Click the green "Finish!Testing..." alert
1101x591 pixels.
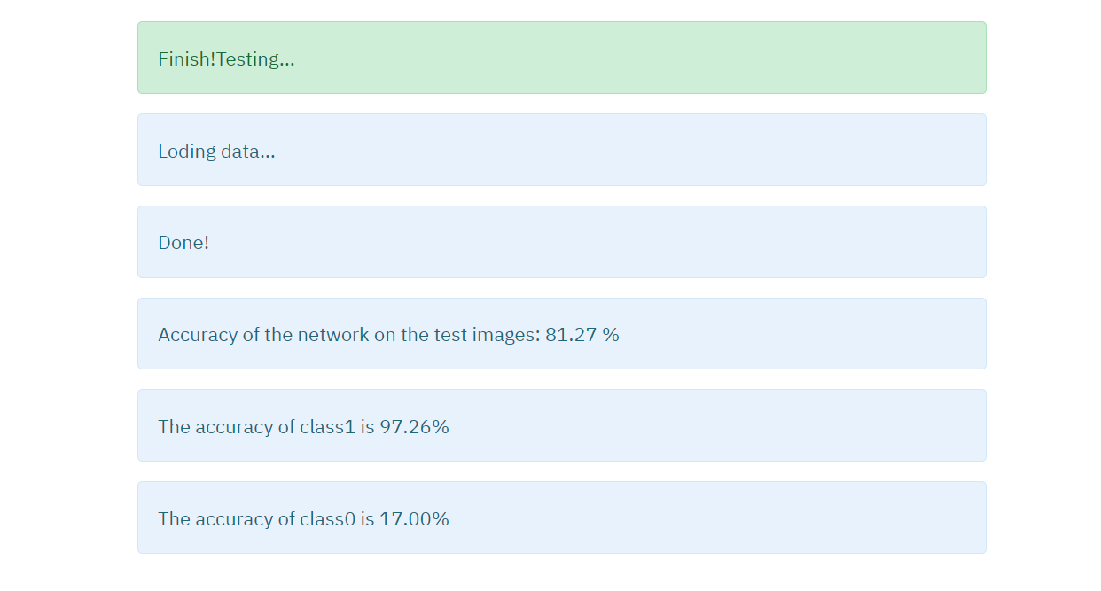click(561, 58)
